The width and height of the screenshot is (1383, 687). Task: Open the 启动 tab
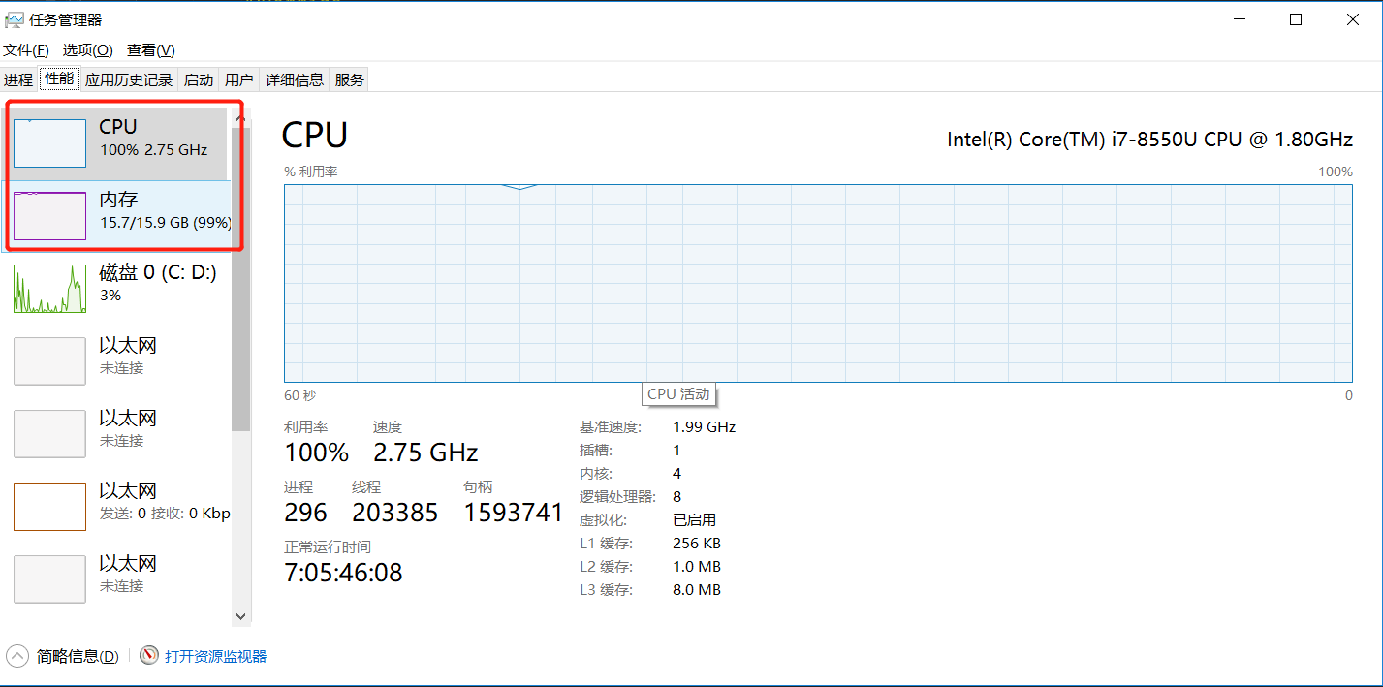click(x=199, y=79)
